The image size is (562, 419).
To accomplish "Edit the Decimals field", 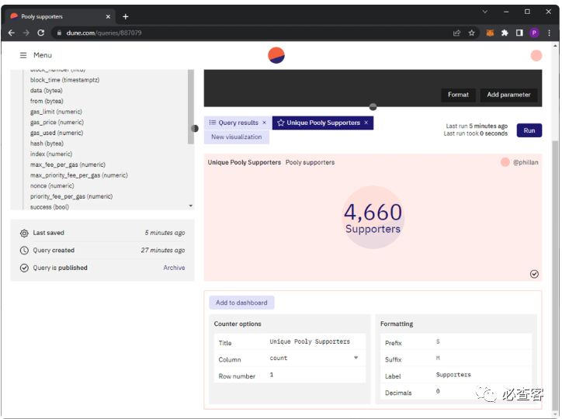I will pyautogui.click(x=482, y=391).
